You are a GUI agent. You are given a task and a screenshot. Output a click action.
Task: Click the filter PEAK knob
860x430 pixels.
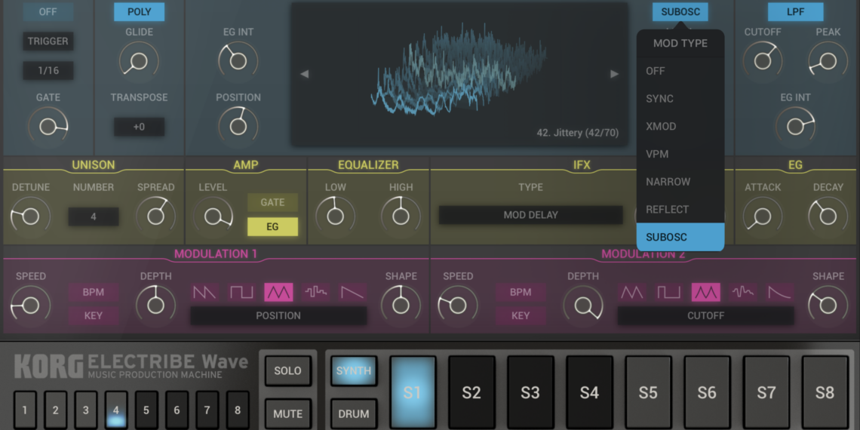click(x=828, y=61)
